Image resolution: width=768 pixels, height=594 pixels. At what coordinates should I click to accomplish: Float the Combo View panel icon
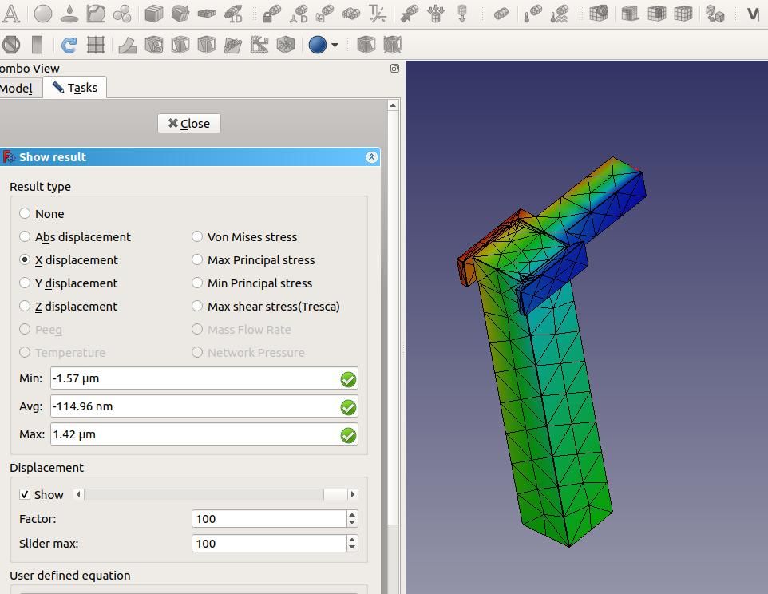click(394, 68)
